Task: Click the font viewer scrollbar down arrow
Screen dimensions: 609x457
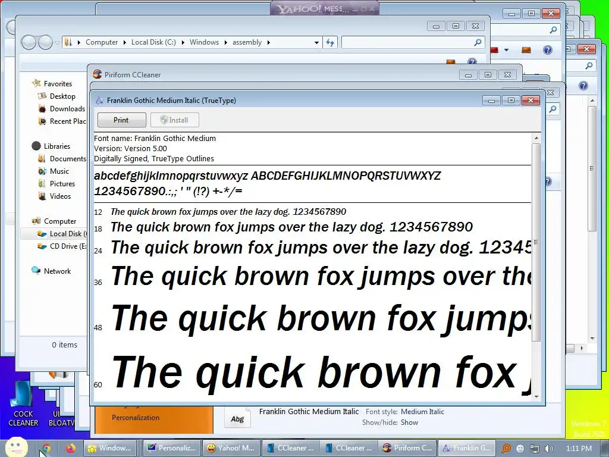Action: click(x=536, y=397)
